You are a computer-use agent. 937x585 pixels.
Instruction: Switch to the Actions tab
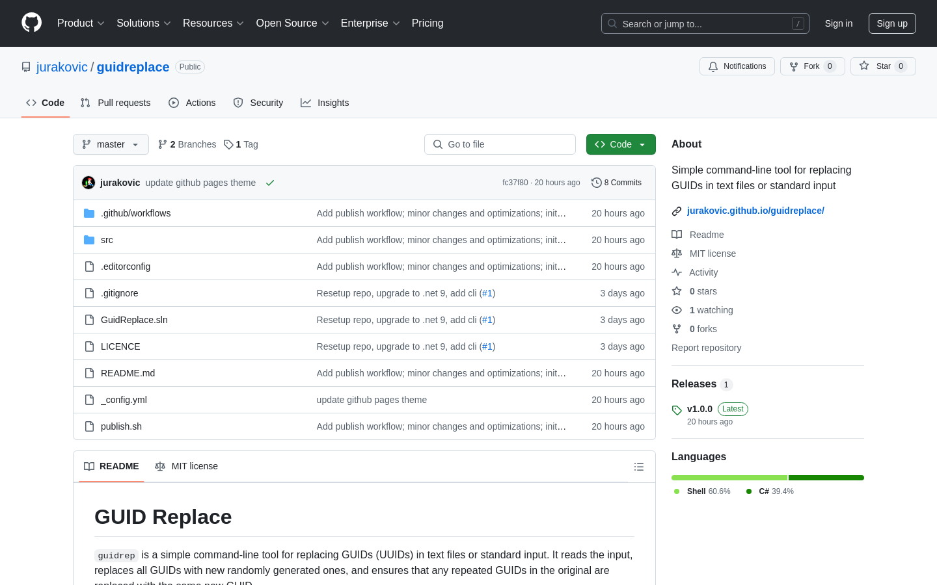click(192, 103)
